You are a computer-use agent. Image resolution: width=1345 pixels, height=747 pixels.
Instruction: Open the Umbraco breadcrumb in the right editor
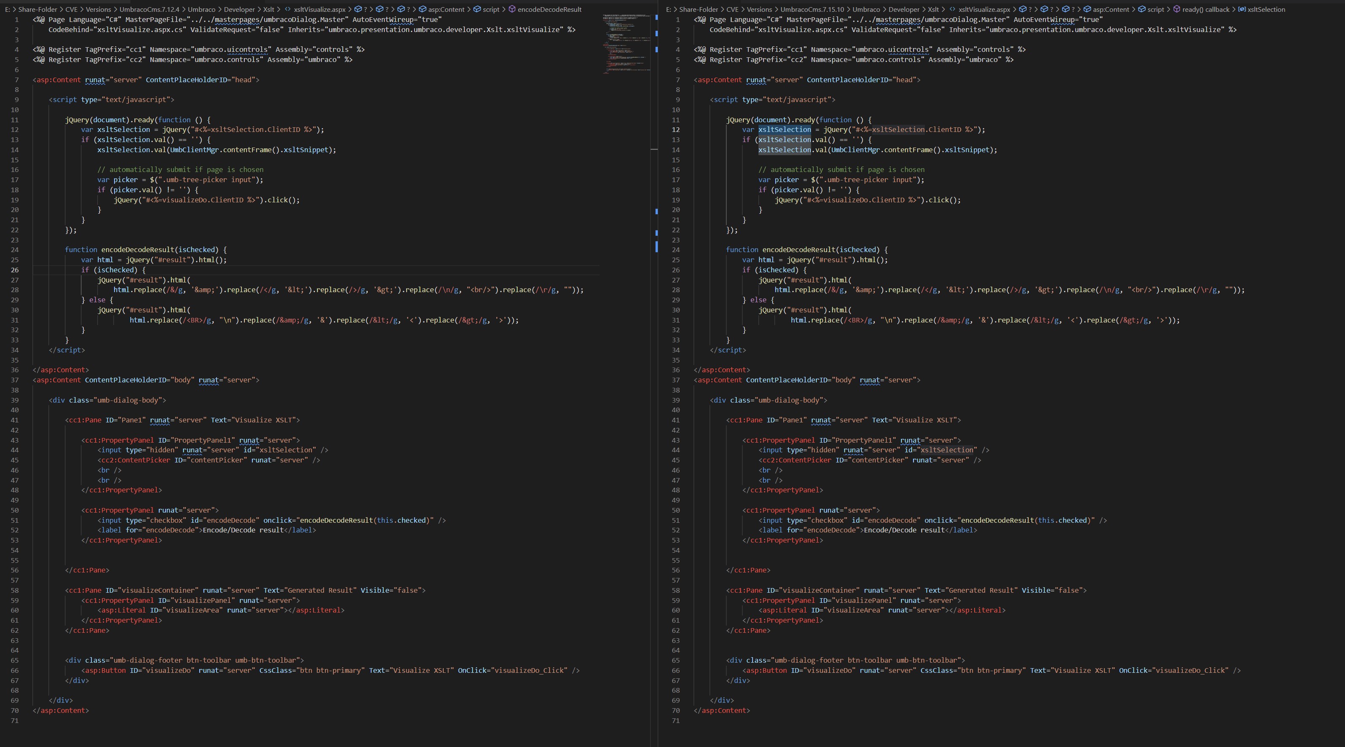(866, 9)
